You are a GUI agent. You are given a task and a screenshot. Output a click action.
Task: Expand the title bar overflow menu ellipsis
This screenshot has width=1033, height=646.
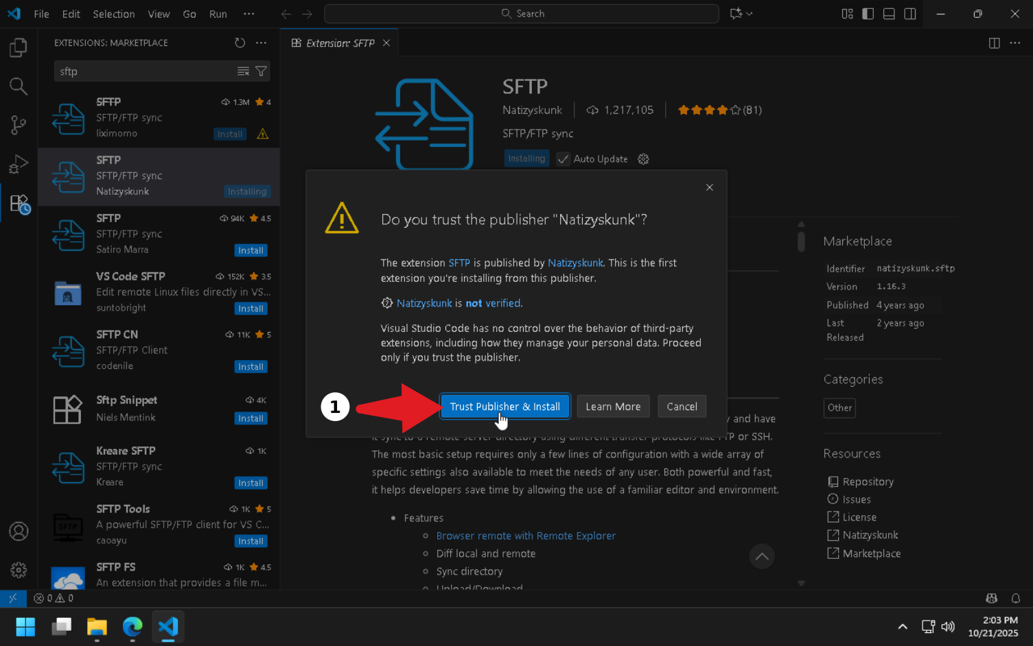click(x=249, y=14)
